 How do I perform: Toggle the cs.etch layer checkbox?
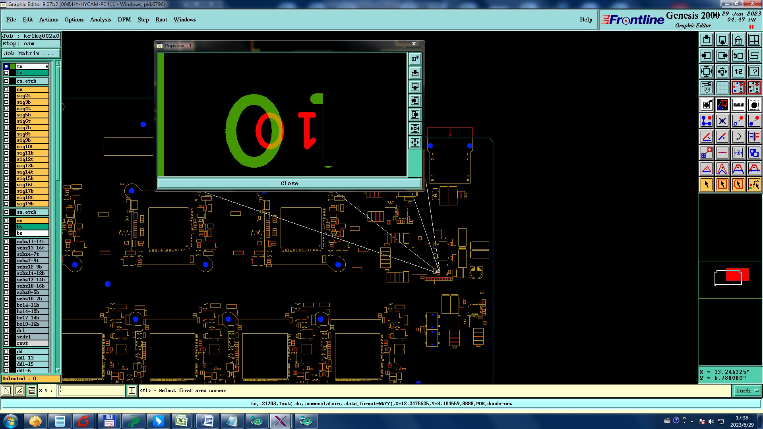click(x=6, y=81)
